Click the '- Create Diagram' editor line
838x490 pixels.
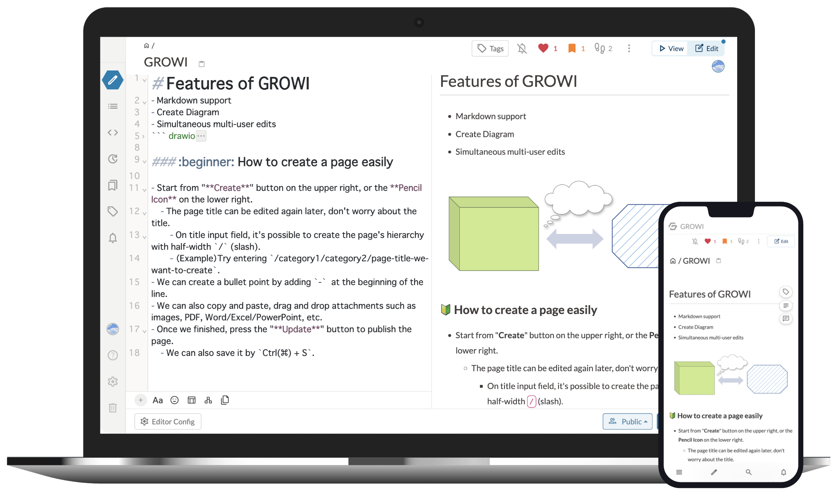(186, 112)
